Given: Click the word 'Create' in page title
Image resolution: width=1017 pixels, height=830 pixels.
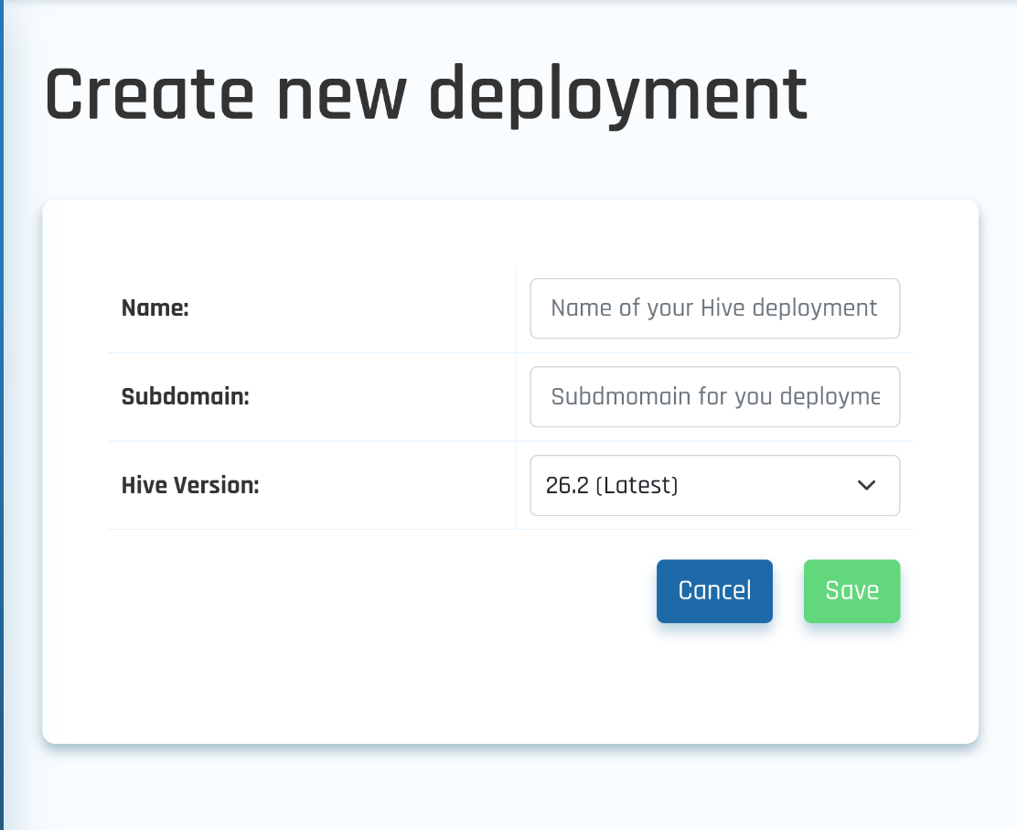Looking at the screenshot, I should coord(149,95).
